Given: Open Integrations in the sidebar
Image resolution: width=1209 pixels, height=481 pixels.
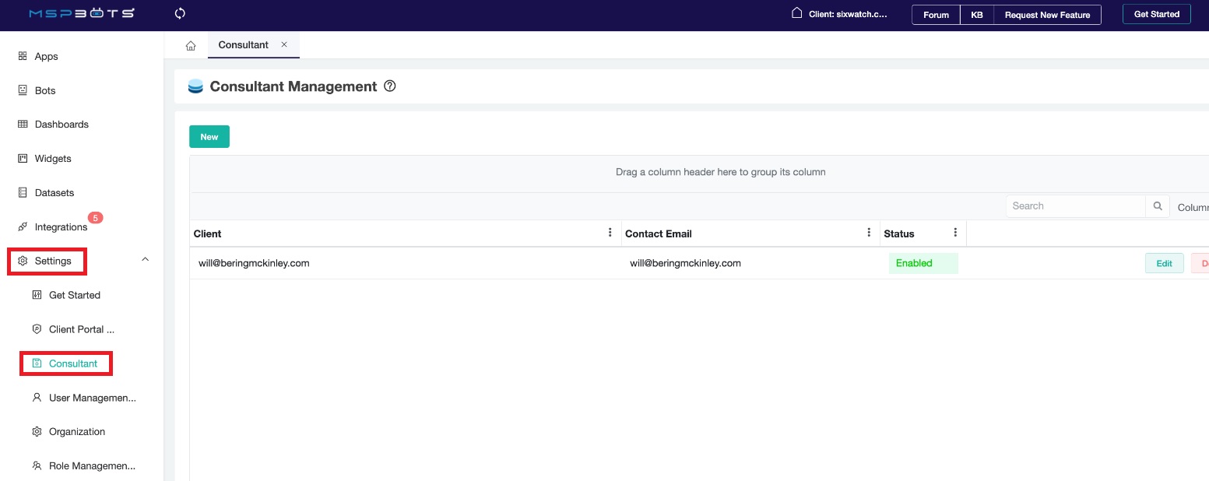Looking at the screenshot, I should tap(61, 227).
